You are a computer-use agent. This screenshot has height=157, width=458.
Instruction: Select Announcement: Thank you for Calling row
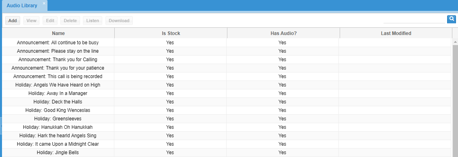[227, 59]
